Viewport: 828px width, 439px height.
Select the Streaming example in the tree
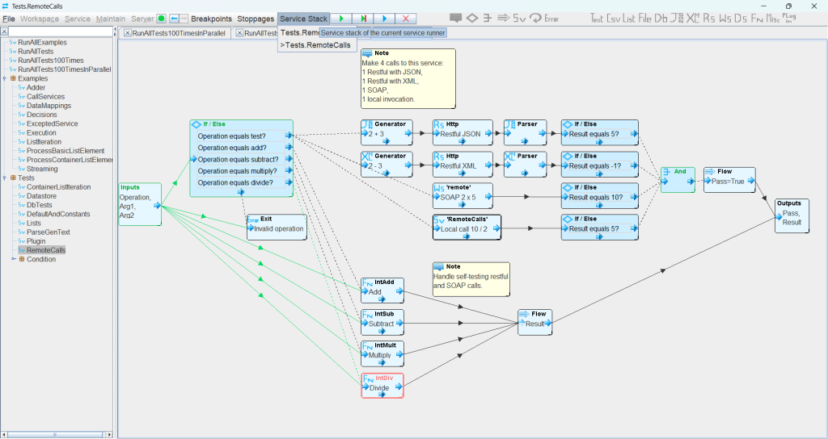[42, 169]
